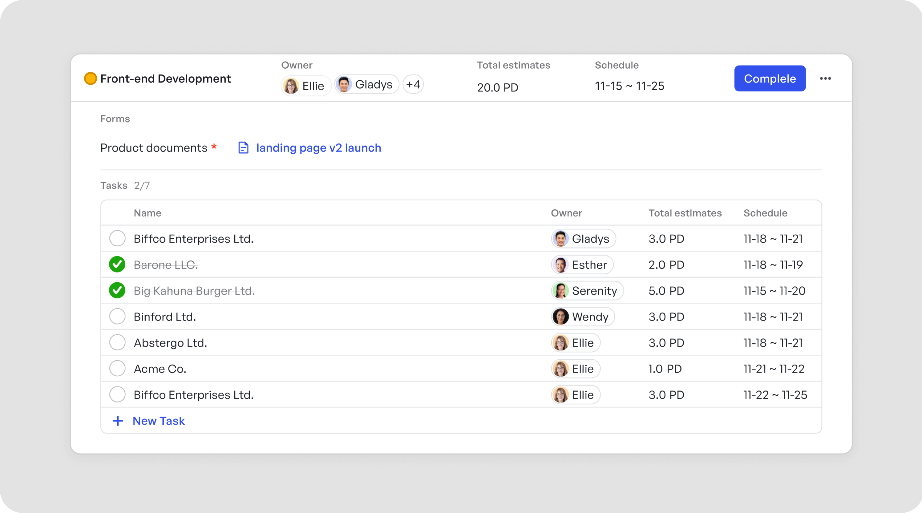Select the Tasks 2/7 section label
This screenshot has width=922, height=513.
click(x=126, y=185)
